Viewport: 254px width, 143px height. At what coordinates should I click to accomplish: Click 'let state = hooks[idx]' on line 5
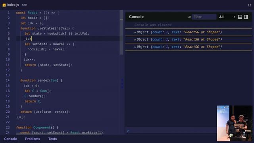point(46,33)
